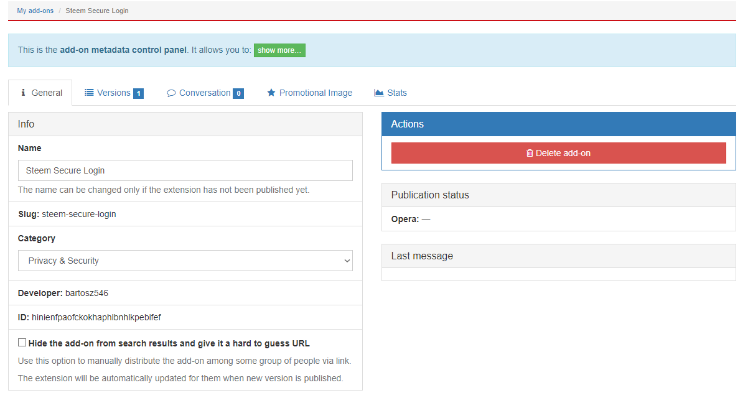
Task: Click the Versions count badge
Action: pos(138,93)
